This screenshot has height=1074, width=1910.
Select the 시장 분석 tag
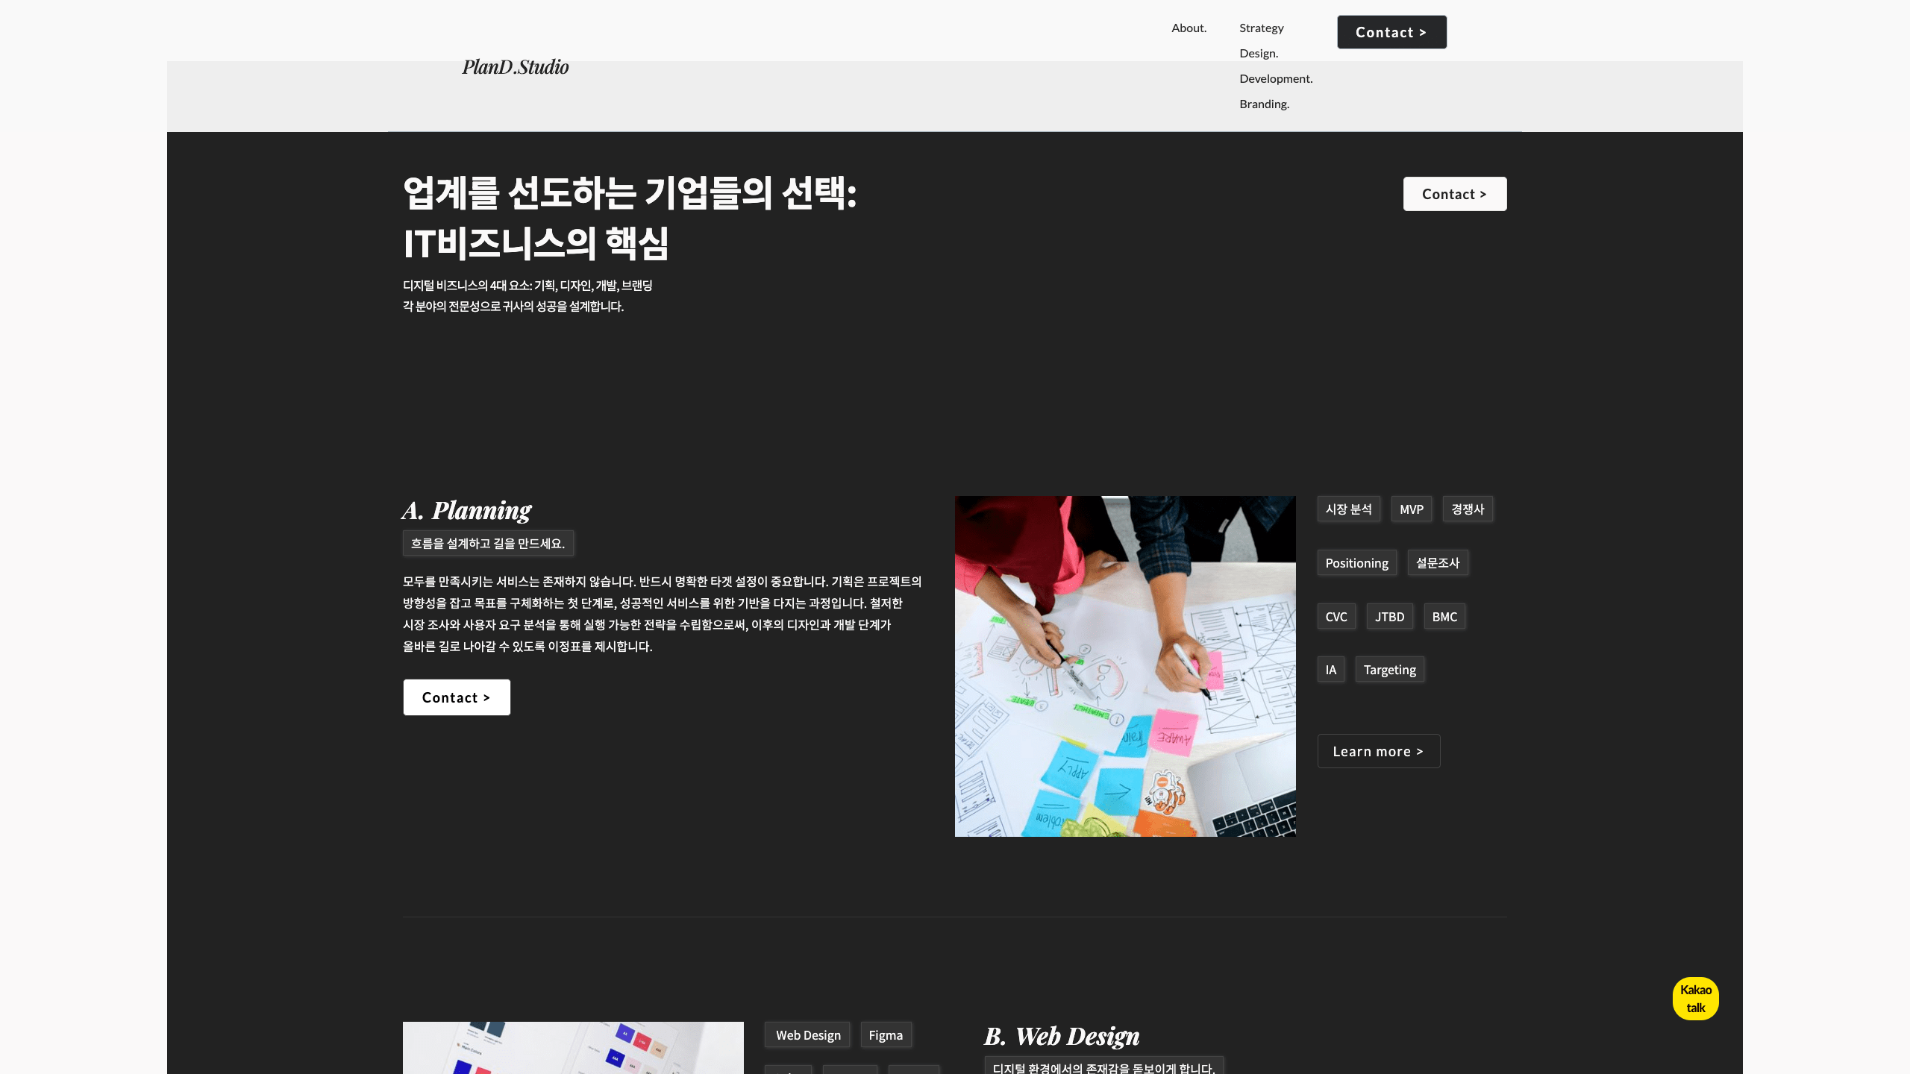[x=1348, y=509]
